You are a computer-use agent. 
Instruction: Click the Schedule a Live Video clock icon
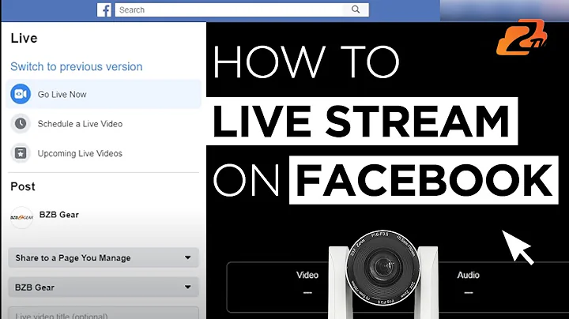pos(21,124)
